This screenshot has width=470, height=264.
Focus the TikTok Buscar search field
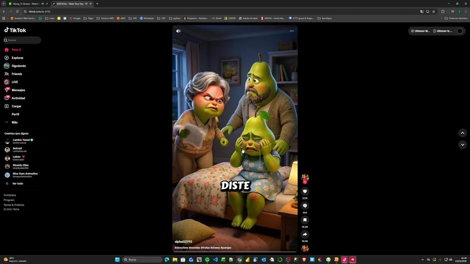(22, 40)
